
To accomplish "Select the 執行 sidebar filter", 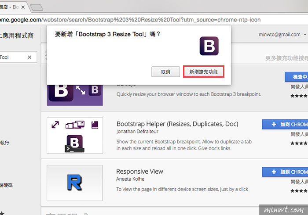I will point(5,143).
